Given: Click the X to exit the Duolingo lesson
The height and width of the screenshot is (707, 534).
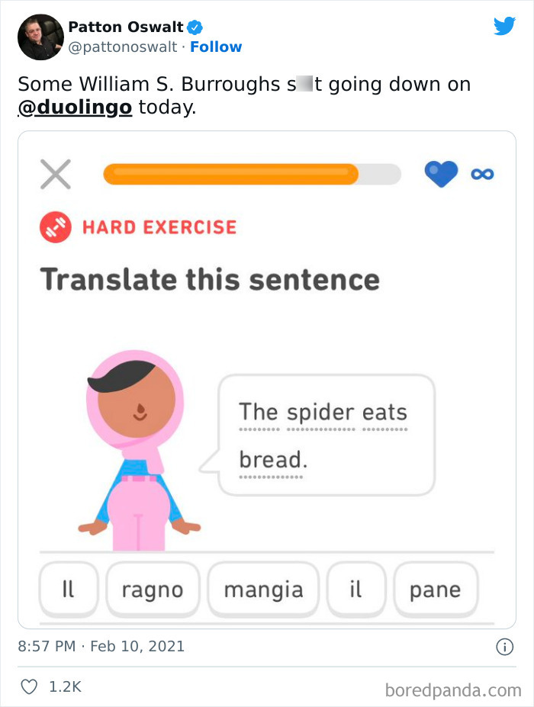Looking at the screenshot, I should pos(53,174).
